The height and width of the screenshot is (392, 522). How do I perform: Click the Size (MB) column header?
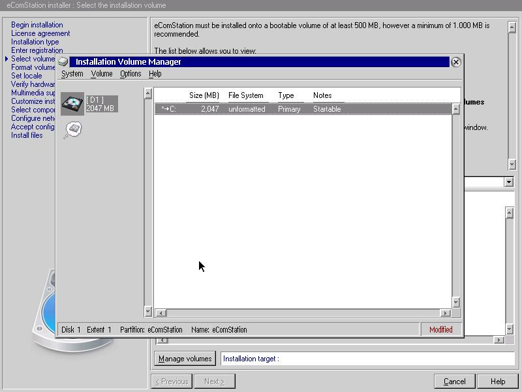pos(204,95)
